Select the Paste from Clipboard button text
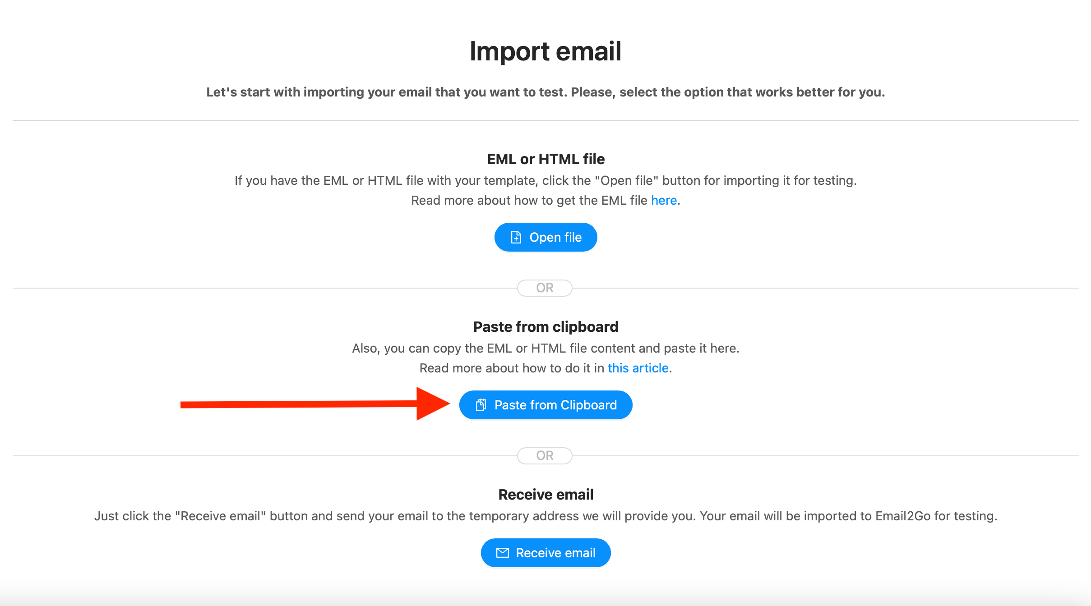This screenshot has width=1091, height=606. click(555, 405)
